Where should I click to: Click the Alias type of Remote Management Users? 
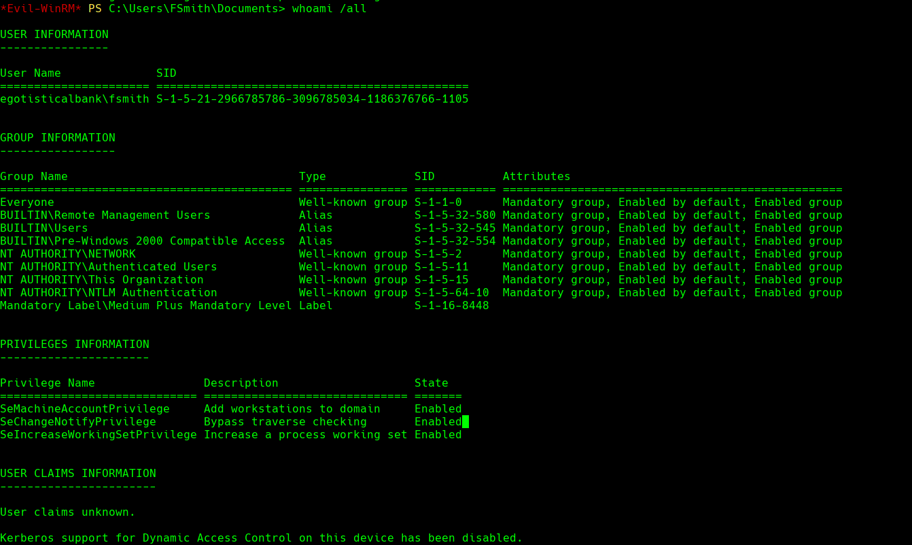[316, 215]
